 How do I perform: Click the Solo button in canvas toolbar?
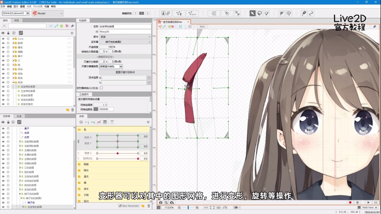202,27
